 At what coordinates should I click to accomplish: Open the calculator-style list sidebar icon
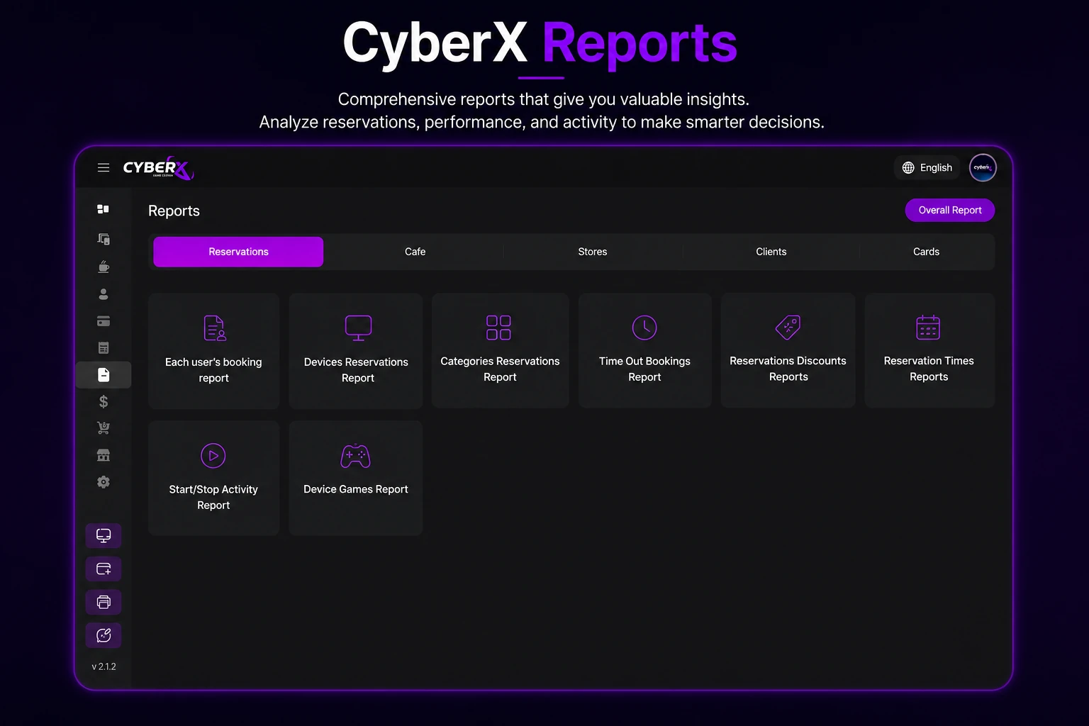[x=104, y=347]
